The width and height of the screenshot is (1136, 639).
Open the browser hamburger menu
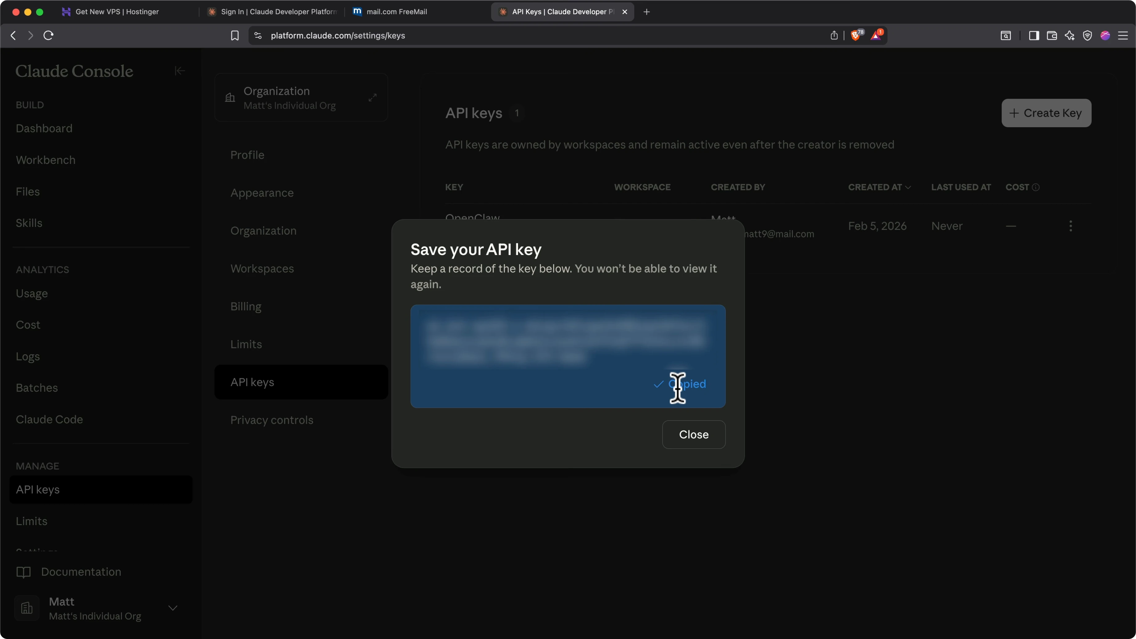(x=1123, y=35)
